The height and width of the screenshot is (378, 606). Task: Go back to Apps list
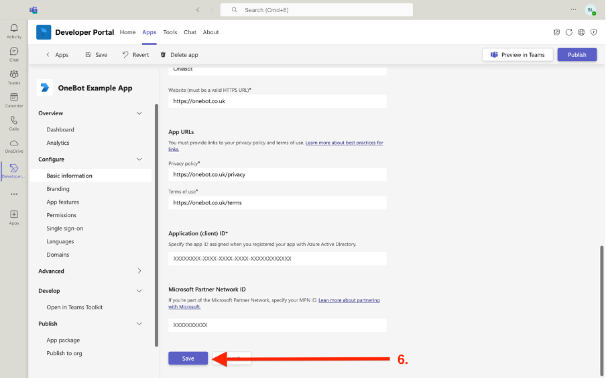click(57, 55)
